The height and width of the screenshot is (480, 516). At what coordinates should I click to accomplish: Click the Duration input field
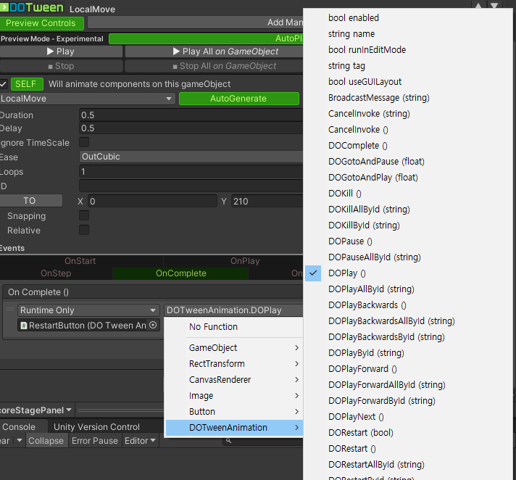click(191, 115)
